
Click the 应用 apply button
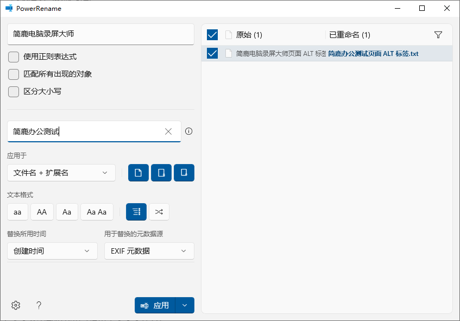(x=155, y=305)
